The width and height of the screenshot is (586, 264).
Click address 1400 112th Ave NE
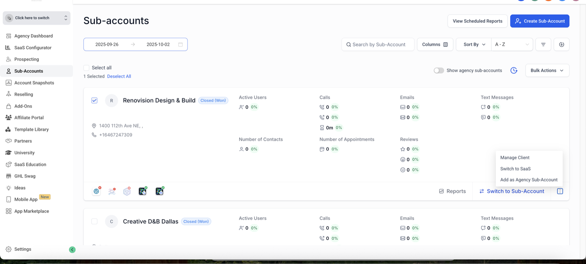coord(121,126)
